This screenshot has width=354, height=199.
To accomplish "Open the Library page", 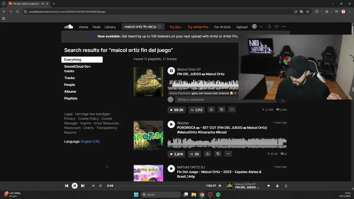I will [x=110, y=27].
